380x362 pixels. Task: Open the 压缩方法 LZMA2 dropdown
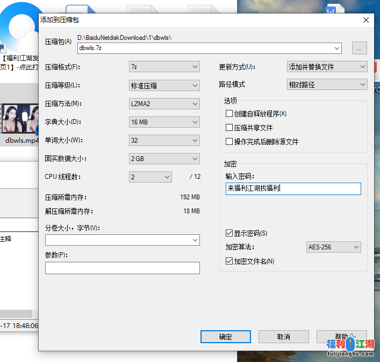(164, 103)
